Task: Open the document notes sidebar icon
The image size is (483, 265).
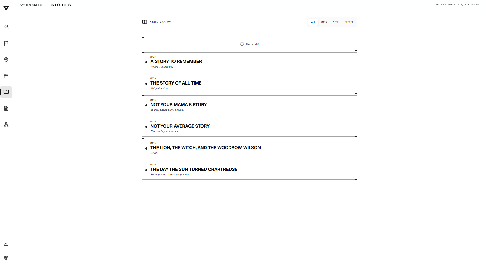Action: 6,108
